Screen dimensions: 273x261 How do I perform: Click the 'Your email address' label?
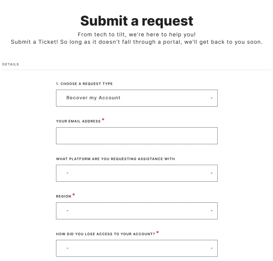click(78, 121)
